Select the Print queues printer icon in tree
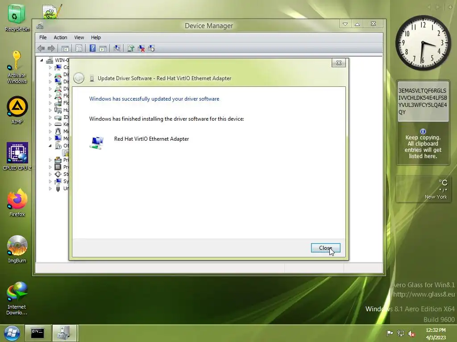Image resolution: width=457 pixels, height=342 pixels. 58,160
